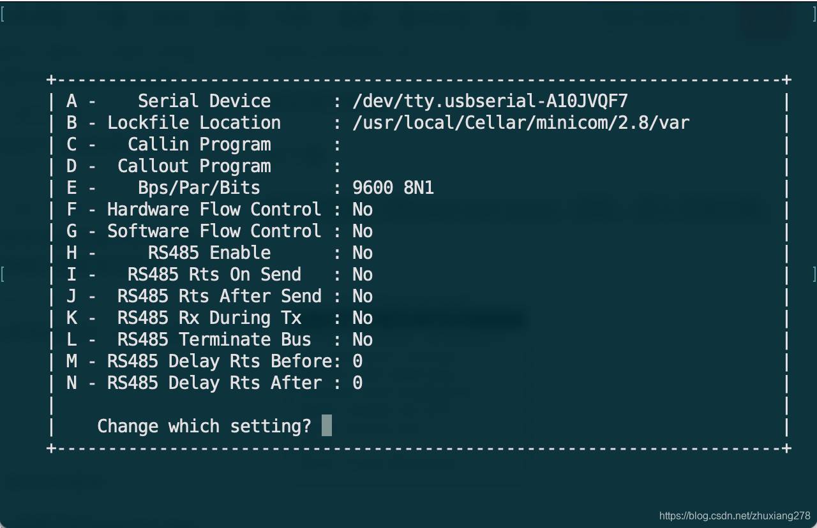This screenshot has width=817, height=528.
Task: Toggle Hardware Flow Control No value
Action: click(363, 209)
